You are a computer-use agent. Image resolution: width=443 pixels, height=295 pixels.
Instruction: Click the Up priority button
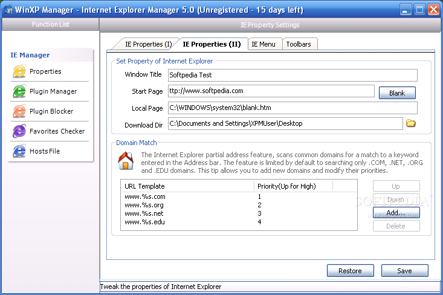coord(396,186)
